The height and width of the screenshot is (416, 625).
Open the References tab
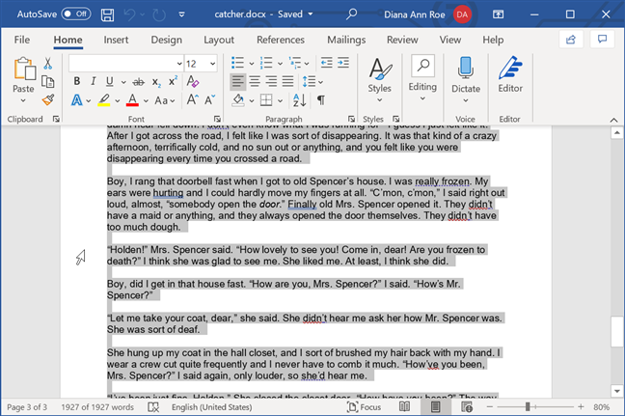point(281,40)
